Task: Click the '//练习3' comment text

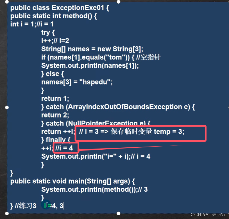Action: point(26,206)
